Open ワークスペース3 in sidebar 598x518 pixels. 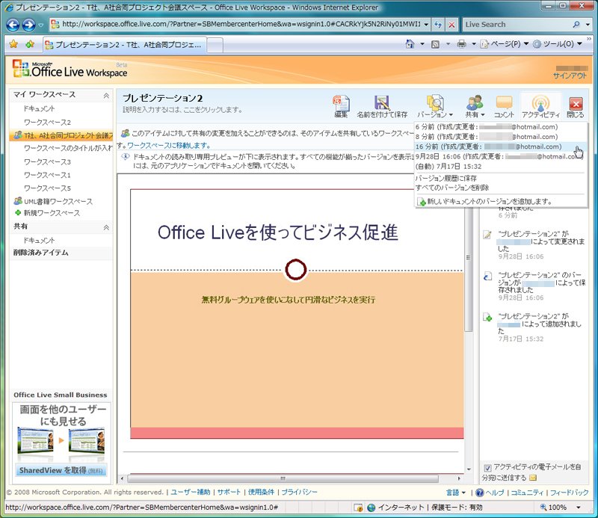coord(47,161)
